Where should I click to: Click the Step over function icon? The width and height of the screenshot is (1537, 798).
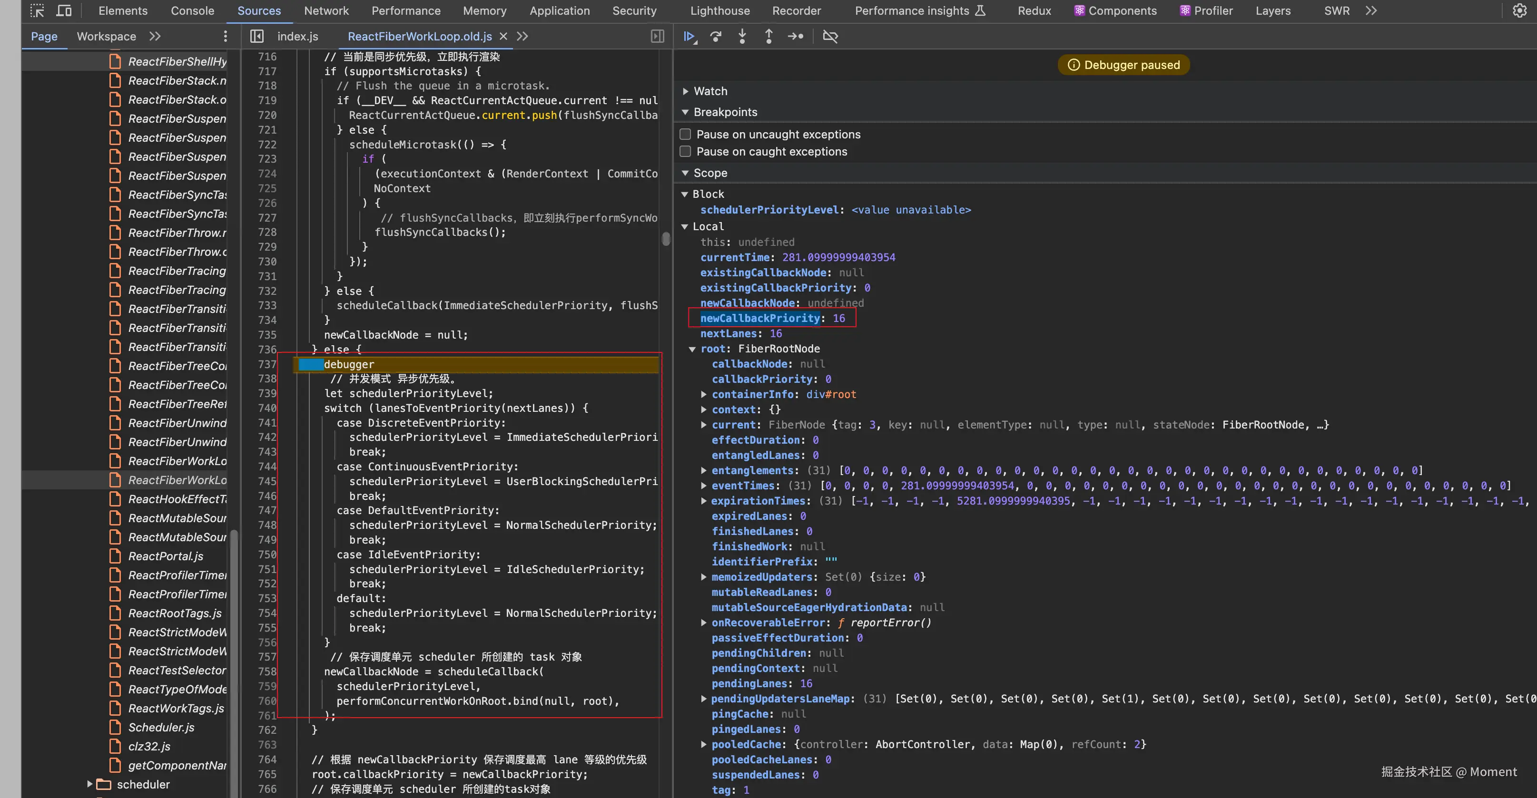[715, 37]
